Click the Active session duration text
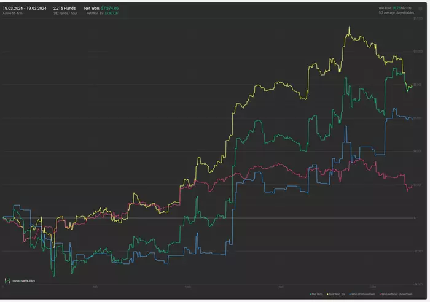This screenshot has height=302, width=430. click(13, 13)
